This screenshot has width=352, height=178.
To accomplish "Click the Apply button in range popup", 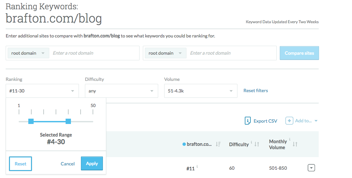I will tap(92, 163).
